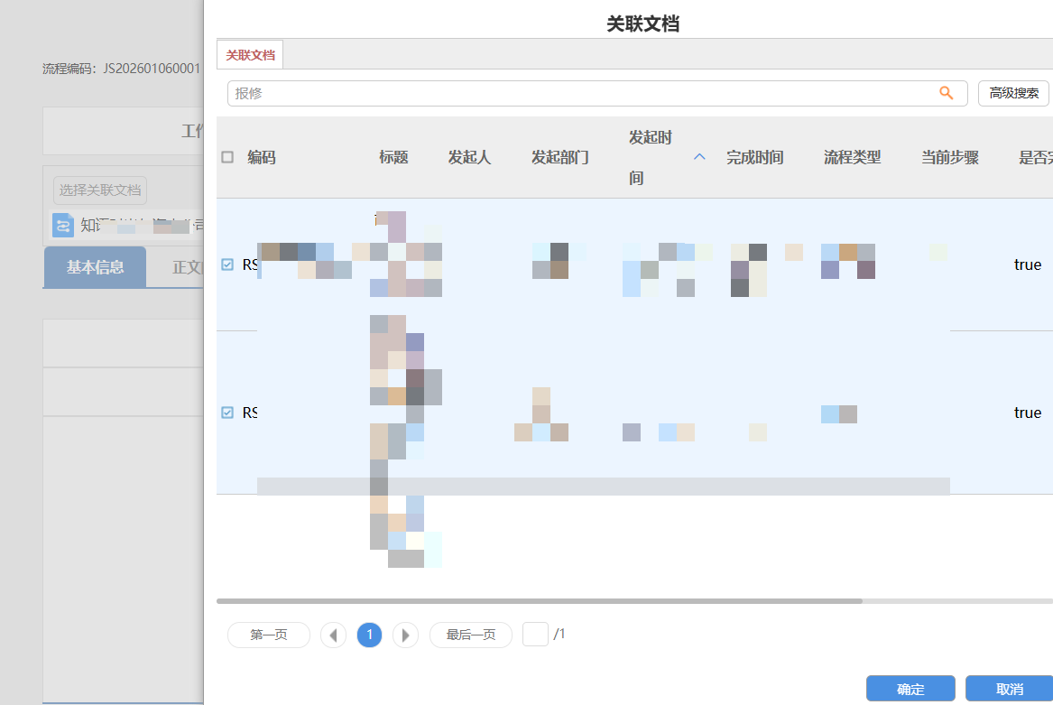The height and width of the screenshot is (705, 1053).
Task: Cancel the dialog with the 取消 button
Action: 1010,688
